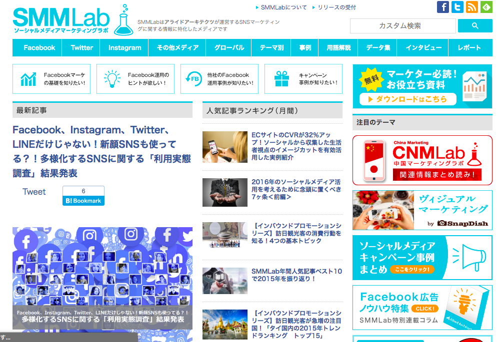The image size is (500, 342).
Task: Click the coins and crowd thumbnail
Action: 225,235
